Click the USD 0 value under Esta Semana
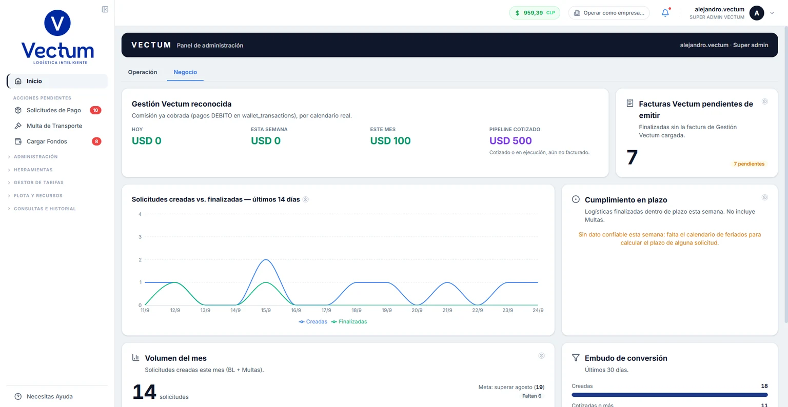The image size is (788, 407). click(266, 141)
